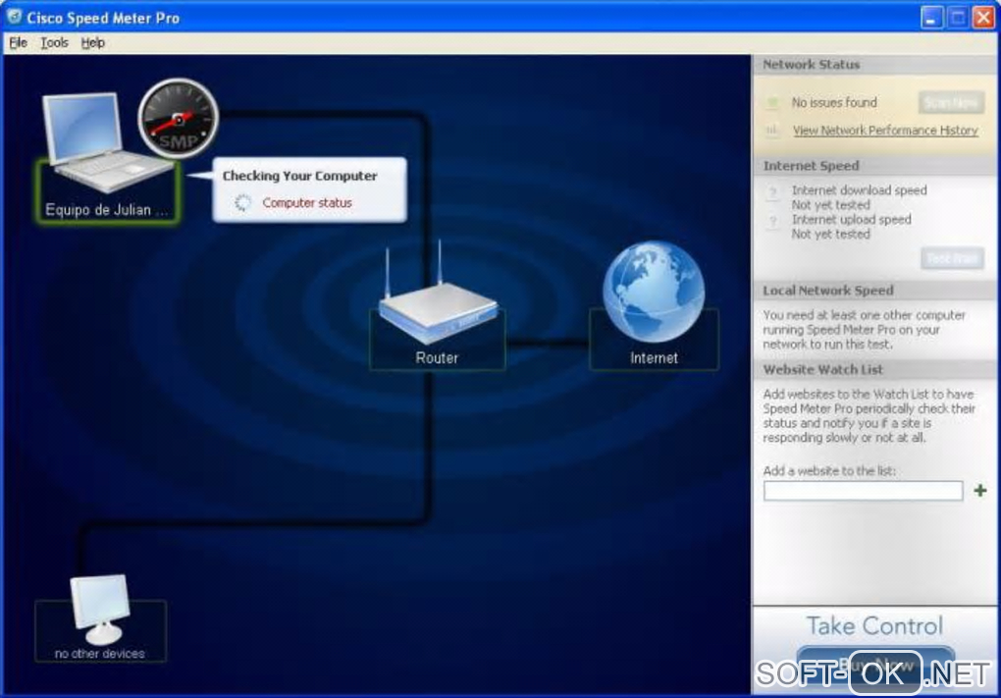1001x698 pixels.
Task: Open View Network Performance History link
Action: (x=885, y=131)
